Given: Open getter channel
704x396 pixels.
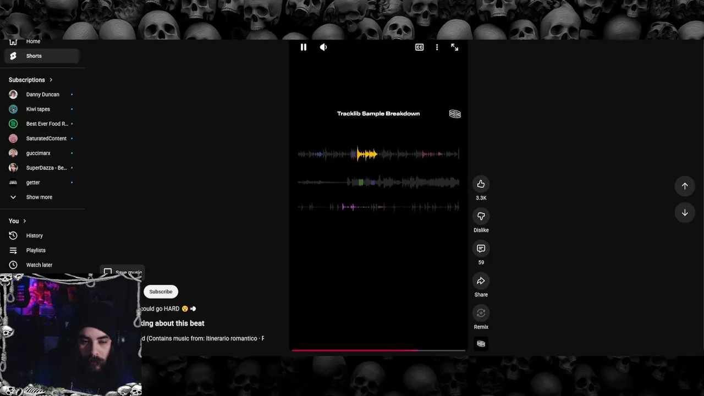Looking at the screenshot, I should tap(42, 183).
